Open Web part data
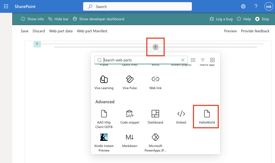Viewport: 275px width, 163px height. (61, 31)
